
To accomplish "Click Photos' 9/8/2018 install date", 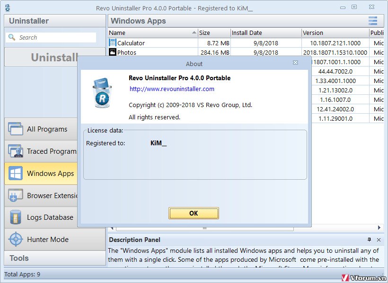I will coord(266,52).
